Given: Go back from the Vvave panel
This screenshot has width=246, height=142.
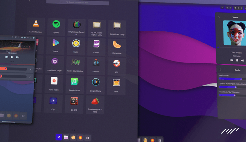Looking at the screenshot, I should pyautogui.click(x=219, y=17).
